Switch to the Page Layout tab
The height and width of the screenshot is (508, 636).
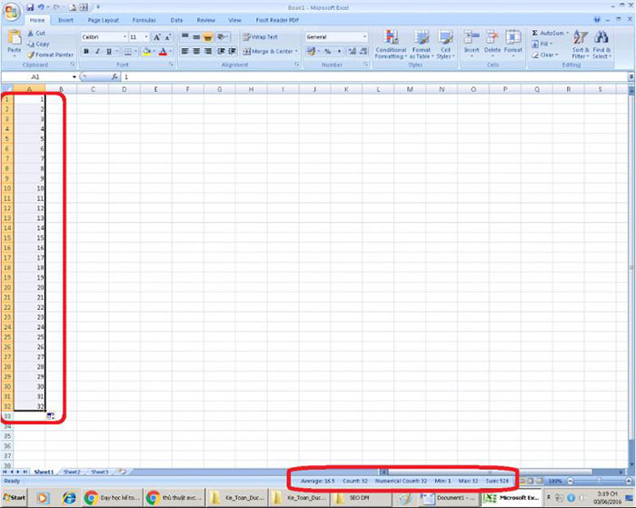pos(104,20)
